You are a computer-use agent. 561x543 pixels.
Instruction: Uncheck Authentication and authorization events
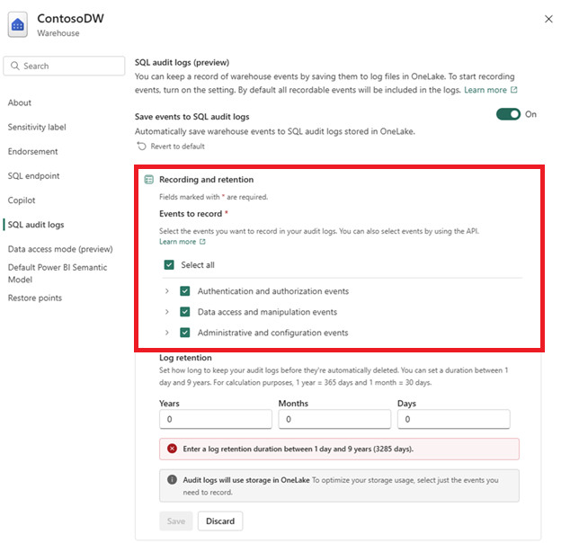(x=185, y=291)
